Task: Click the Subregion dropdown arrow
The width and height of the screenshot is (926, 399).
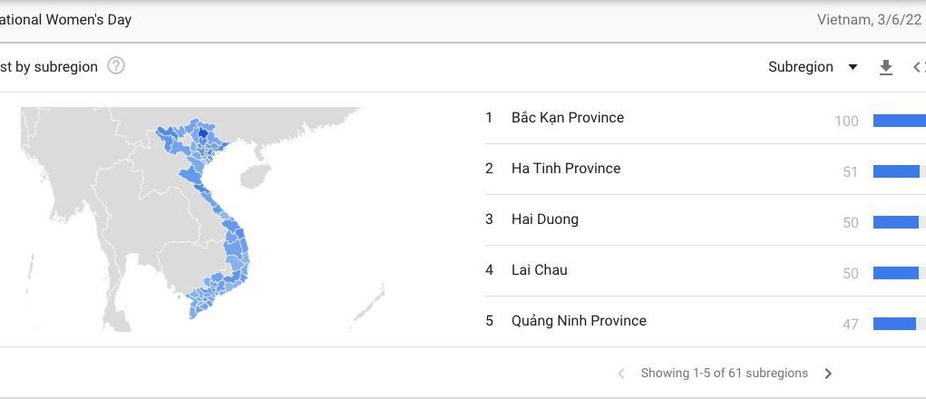Action: [853, 67]
